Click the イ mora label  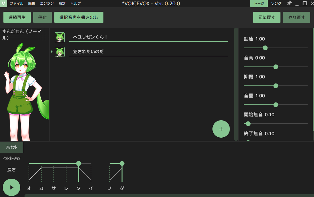tap(91, 188)
